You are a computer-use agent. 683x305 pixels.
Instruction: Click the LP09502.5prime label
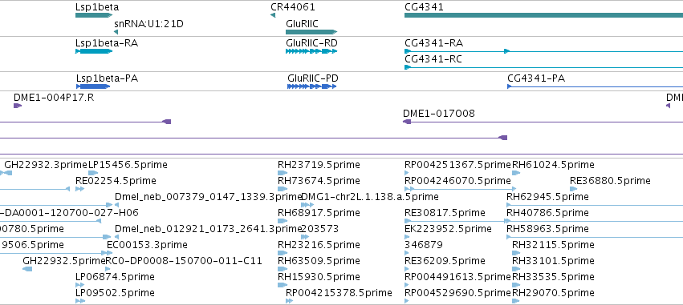point(115,293)
